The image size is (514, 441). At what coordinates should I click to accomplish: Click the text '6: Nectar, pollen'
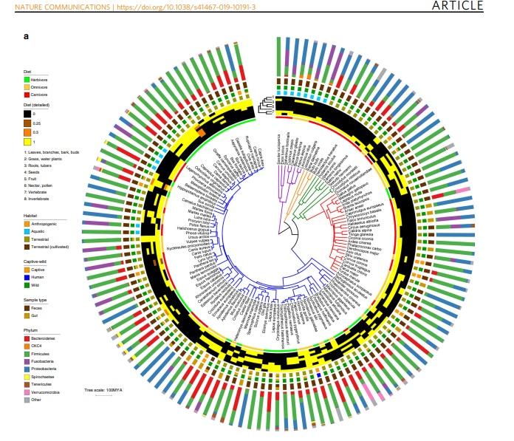(x=38, y=185)
